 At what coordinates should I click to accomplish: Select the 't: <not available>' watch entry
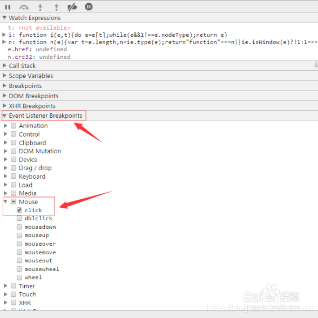(39, 28)
